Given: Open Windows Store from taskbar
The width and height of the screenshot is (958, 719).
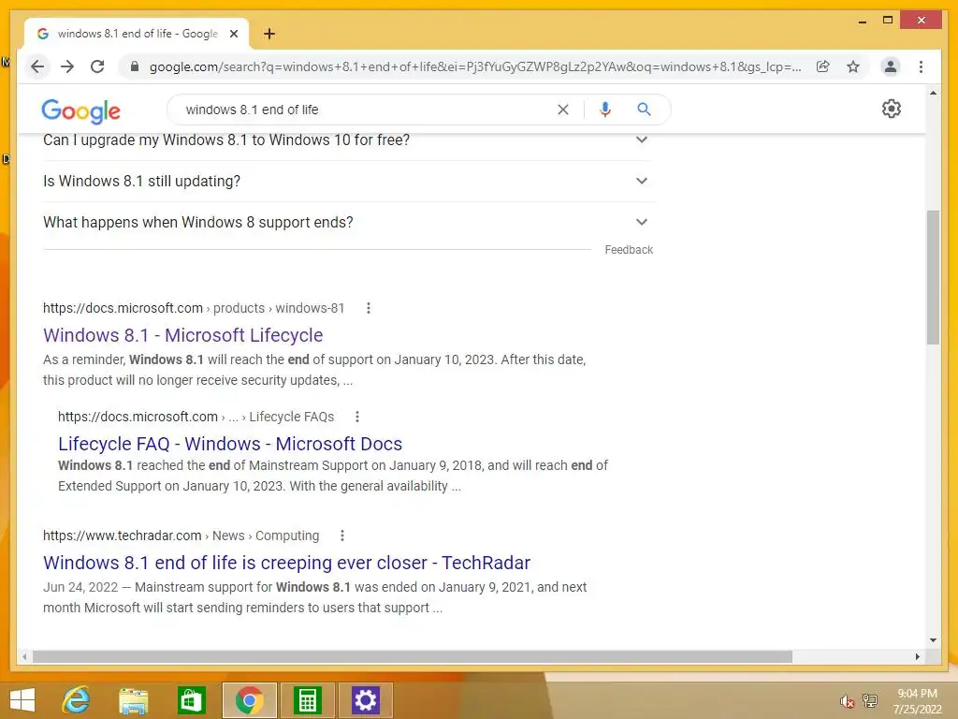Looking at the screenshot, I should (x=191, y=700).
